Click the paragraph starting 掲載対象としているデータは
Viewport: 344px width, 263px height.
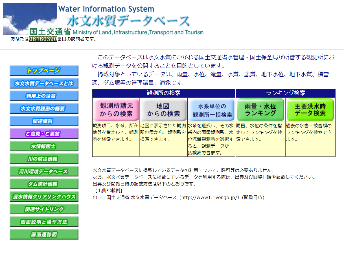click(x=211, y=79)
